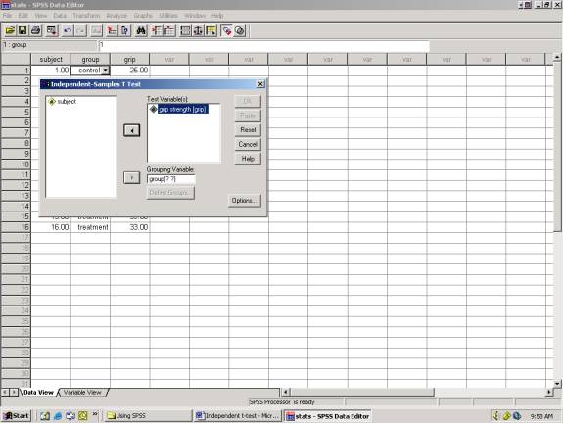The width and height of the screenshot is (563, 423).
Task: Click the horizontal scrollbar right arrow
Action: pos(548,392)
